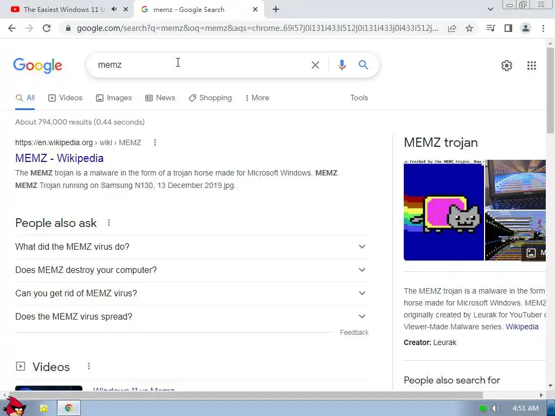Select the All results tab
This screenshot has height=416, width=555.
coord(25,98)
